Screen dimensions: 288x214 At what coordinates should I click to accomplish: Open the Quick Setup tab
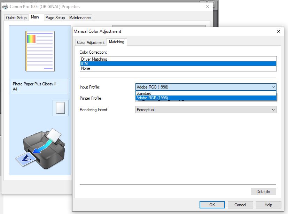(x=16, y=18)
